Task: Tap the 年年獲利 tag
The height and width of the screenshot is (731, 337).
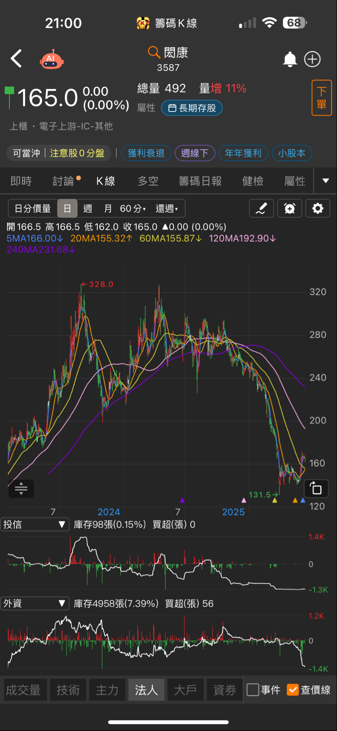Action: coord(243,153)
